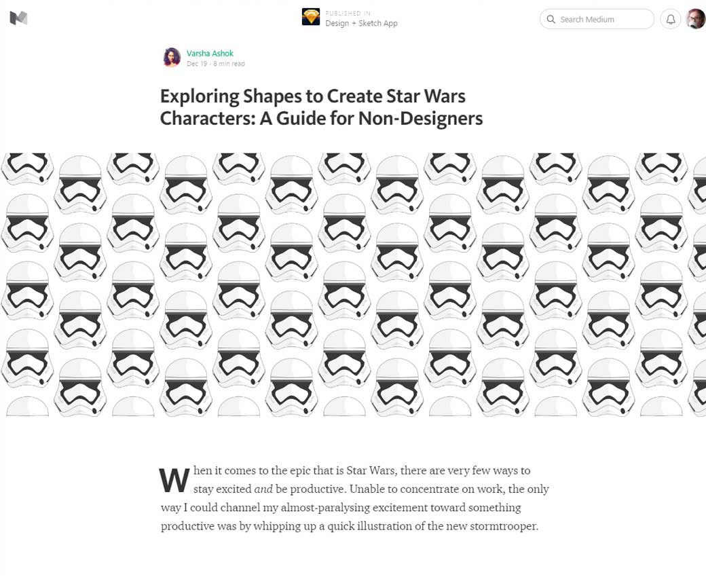The image size is (706, 577).
Task: Click the Search Medium input field
Action: pyautogui.click(x=597, y=20)
